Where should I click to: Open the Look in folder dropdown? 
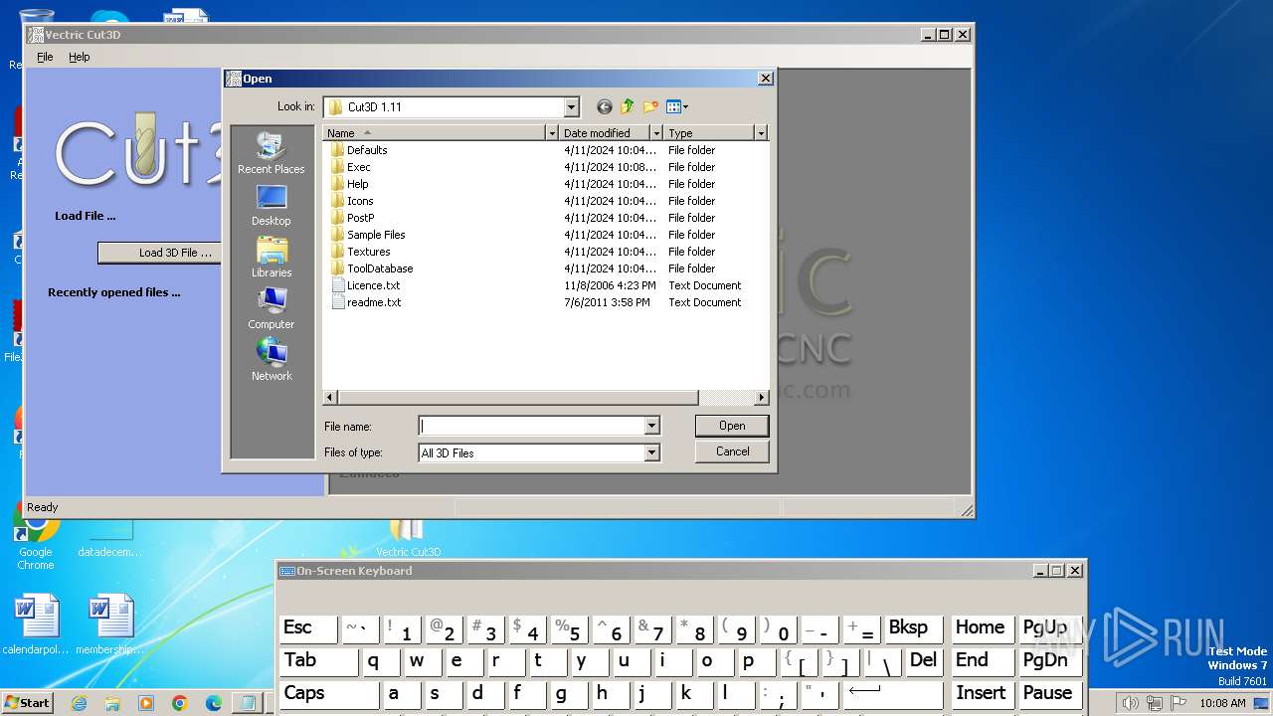pyautogui.click(x=571, y=106)
